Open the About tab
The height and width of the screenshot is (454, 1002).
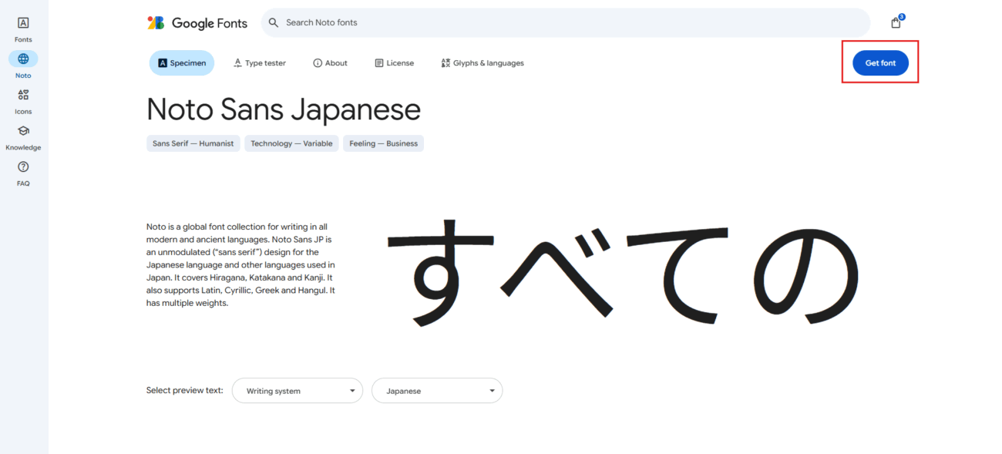point(330,63)
